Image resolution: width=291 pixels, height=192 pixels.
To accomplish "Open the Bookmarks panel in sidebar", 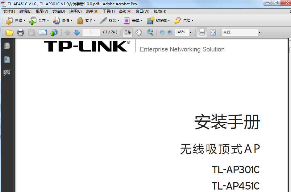I will point(7,59).
